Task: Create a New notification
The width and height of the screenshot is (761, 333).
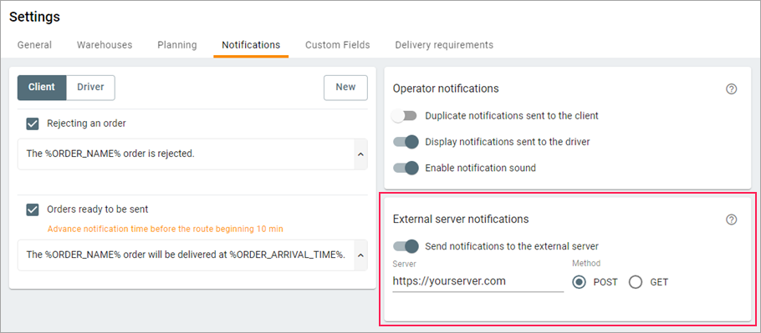Action: pos(345,88)
